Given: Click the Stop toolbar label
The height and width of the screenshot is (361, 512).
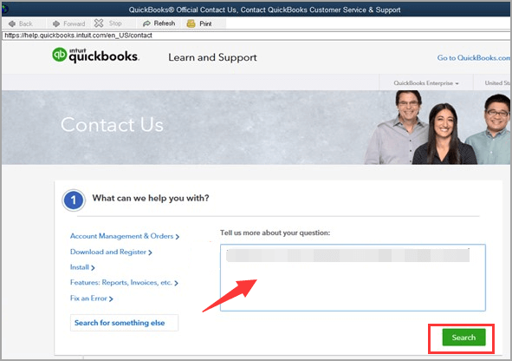Looking at the screenshot, I should [x=115, y=23].
